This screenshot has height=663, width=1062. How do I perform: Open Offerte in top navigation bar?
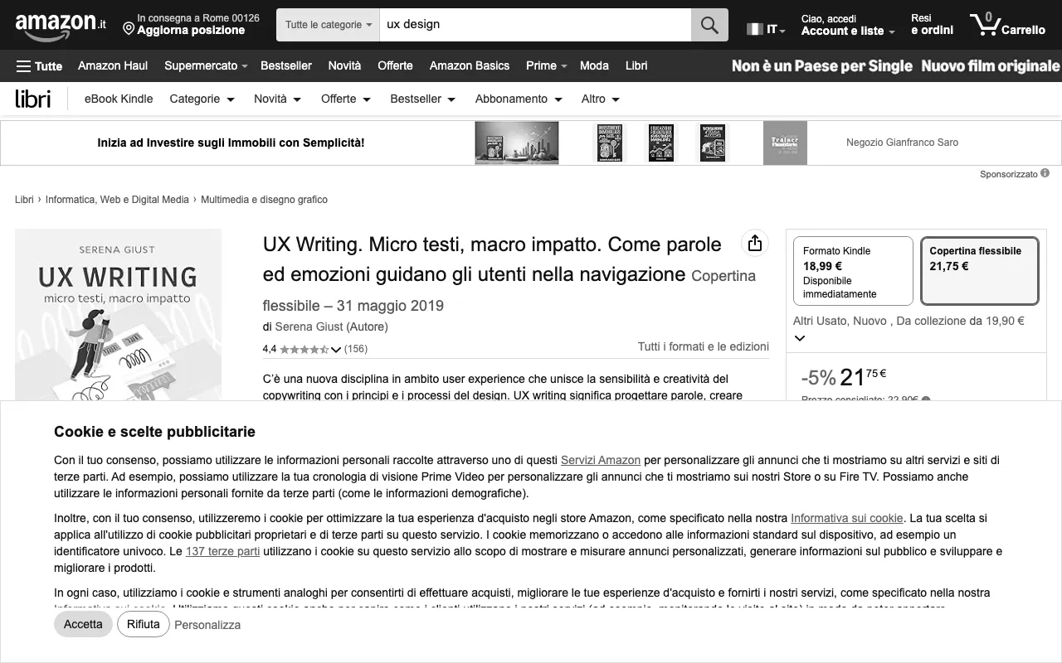point(395,65)
